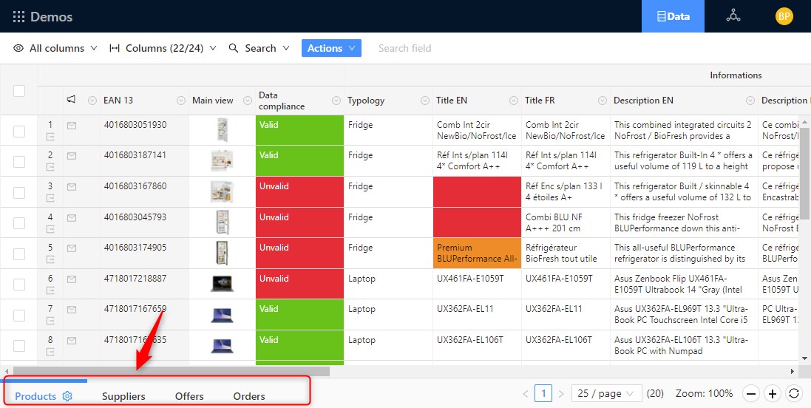Image resolution: width=811 pixels, height=408 pixels.
Task: Click the BP user avatar
Action: (784, 16)
